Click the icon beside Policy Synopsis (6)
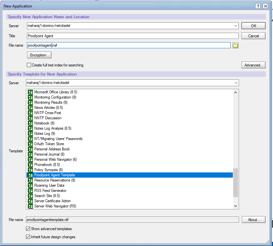This screenshot has height=246, width=273. tap(30, 170)
